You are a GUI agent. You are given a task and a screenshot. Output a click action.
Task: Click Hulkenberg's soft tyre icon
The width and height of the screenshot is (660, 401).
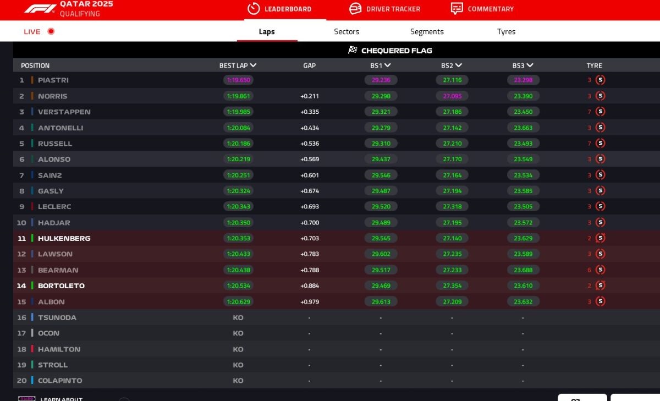tap(600, 238)
